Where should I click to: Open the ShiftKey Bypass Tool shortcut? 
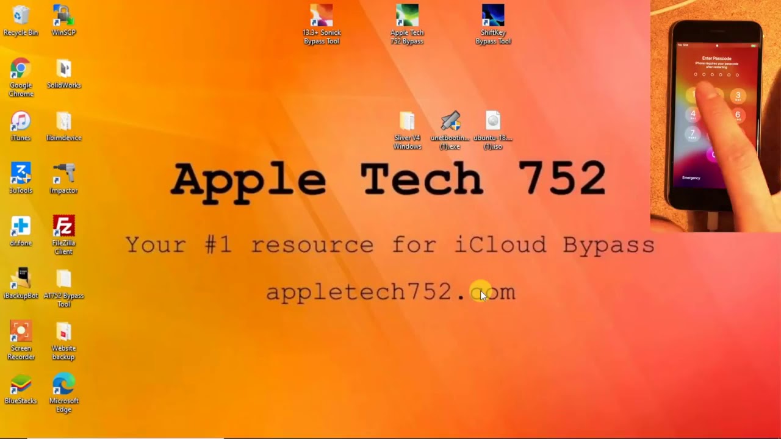pos(493,24)
